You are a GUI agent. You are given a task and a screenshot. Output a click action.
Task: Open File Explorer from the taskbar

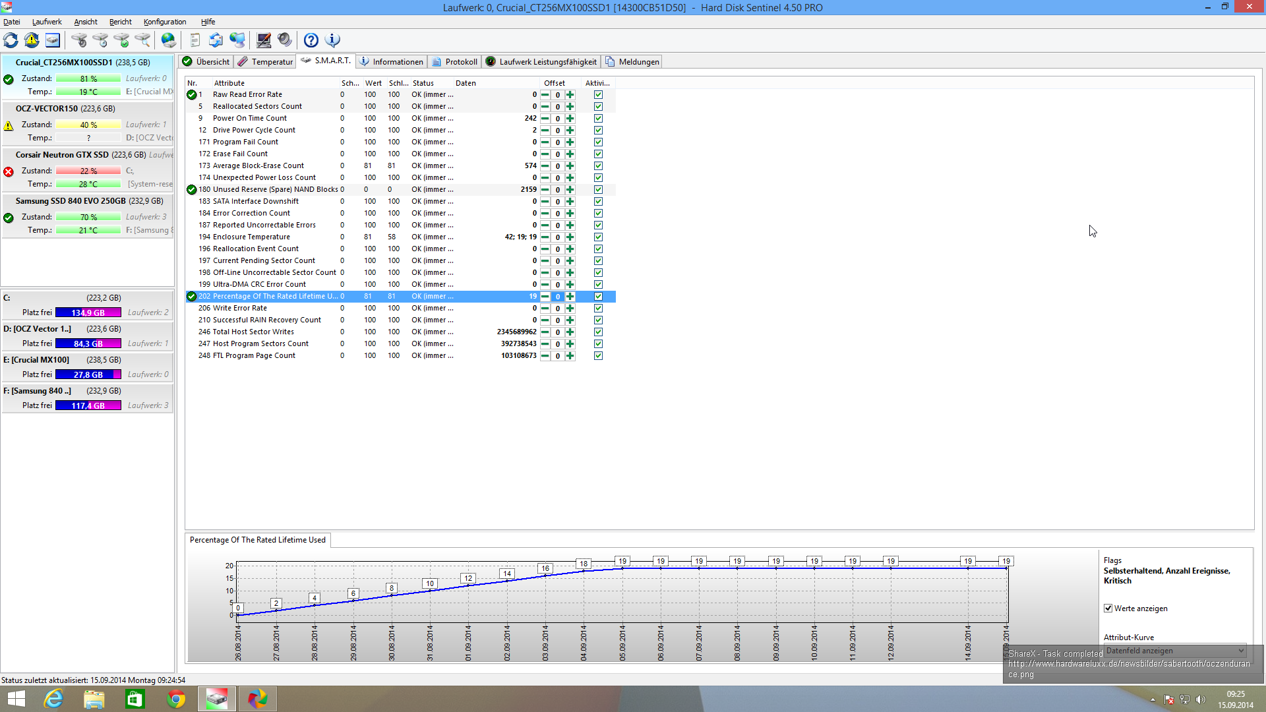(x=94, y=699)
